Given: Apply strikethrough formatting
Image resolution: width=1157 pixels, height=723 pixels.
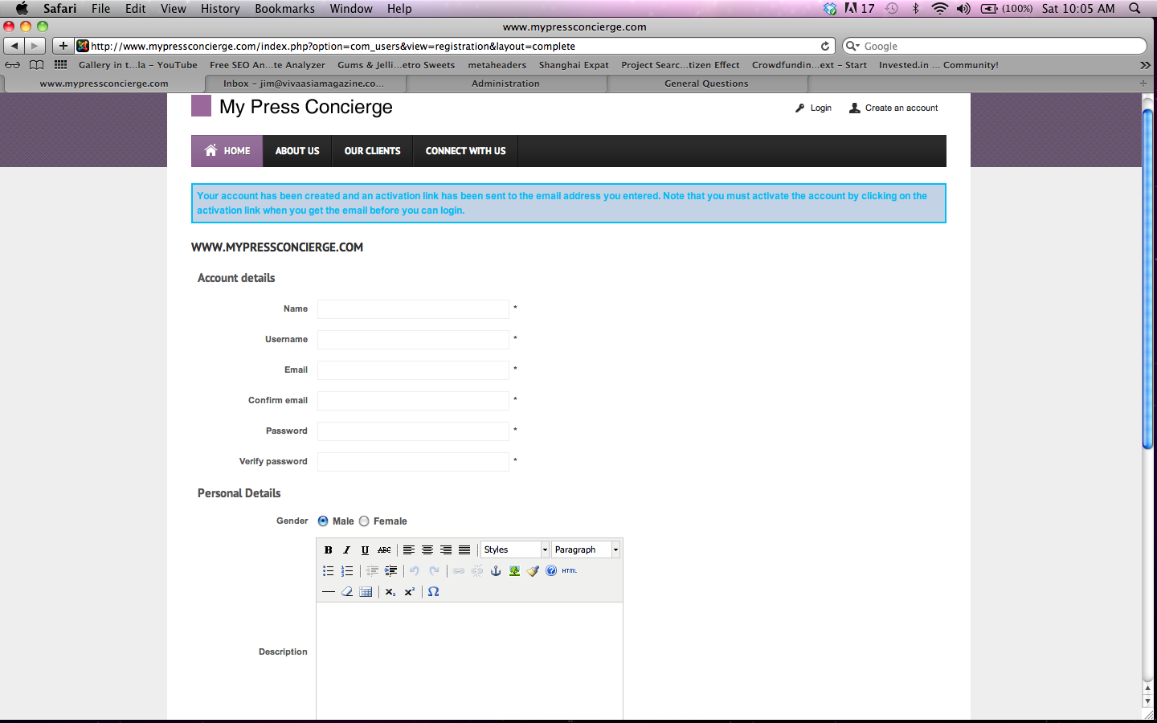Looking at the screenshot, I should (384, 549).
